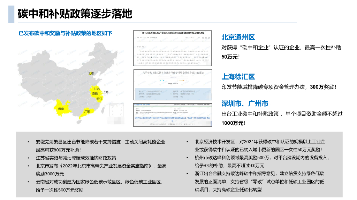
Task: Select Guangdong province on the map
Action: [x=87, y=112]
